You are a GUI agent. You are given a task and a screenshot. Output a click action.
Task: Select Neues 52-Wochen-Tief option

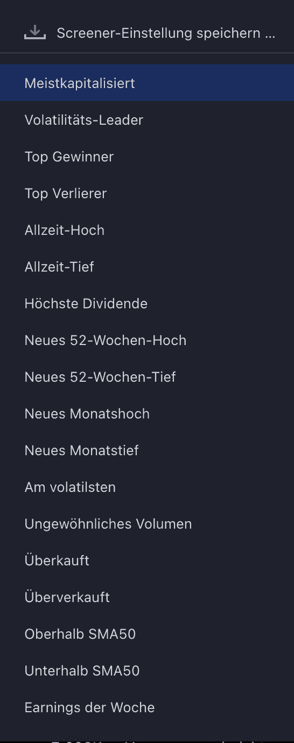(147, 377)
